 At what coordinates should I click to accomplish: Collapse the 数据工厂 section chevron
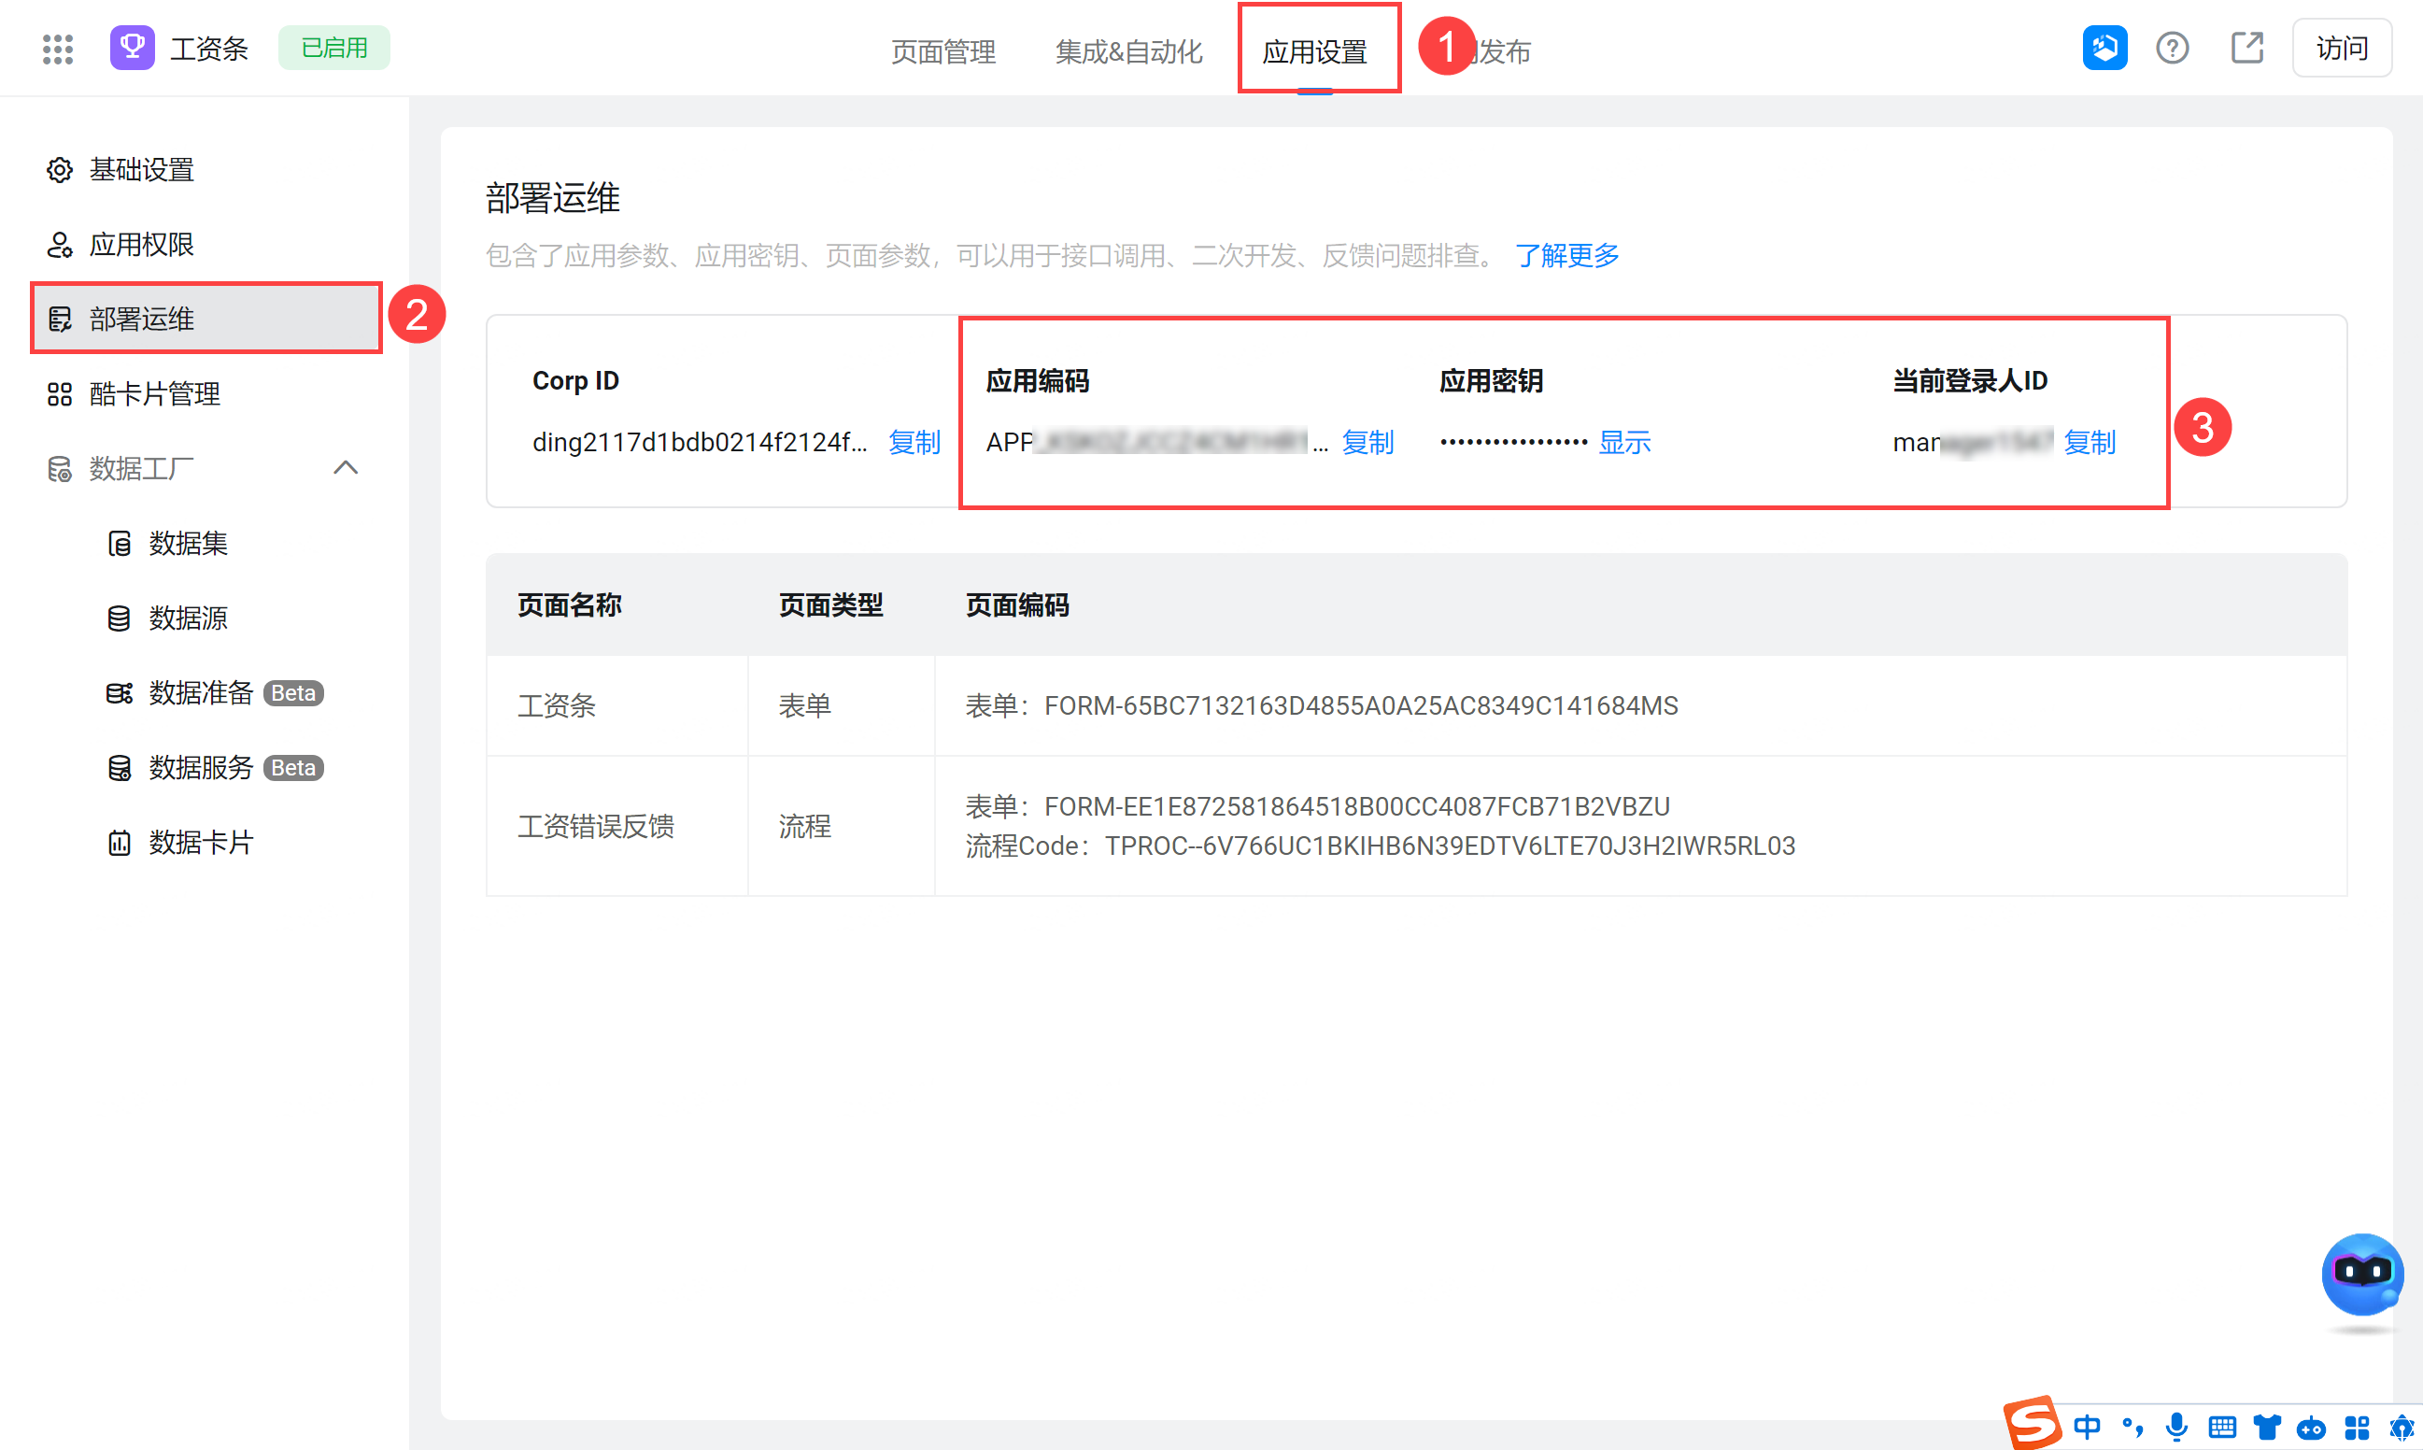(x=346, y=468)
